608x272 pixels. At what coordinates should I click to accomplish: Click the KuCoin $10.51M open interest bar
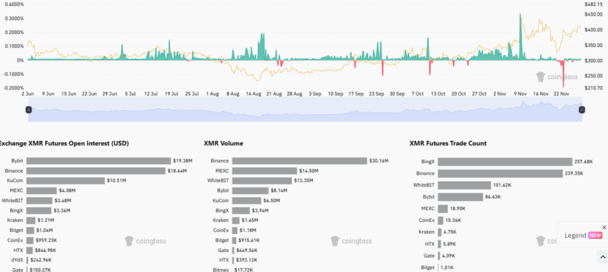(65, 180)
